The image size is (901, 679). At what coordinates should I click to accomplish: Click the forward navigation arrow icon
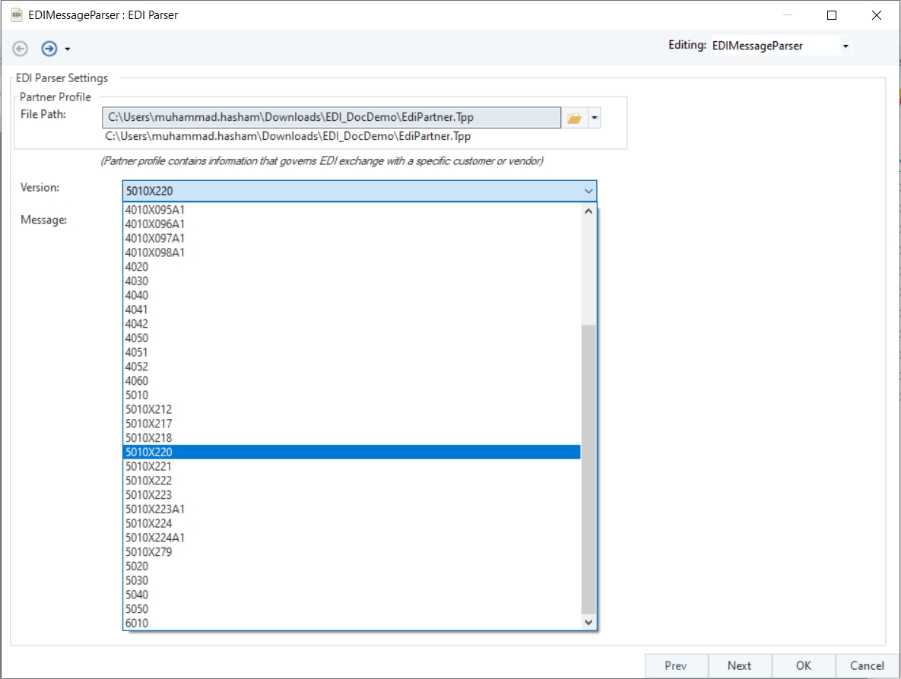pos(49,49)
